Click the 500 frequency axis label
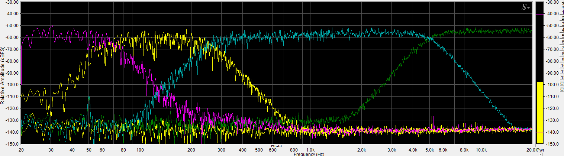The image size is (564, 156). click(259, 150)
